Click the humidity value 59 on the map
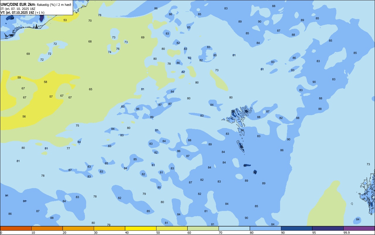 point(19,78)
